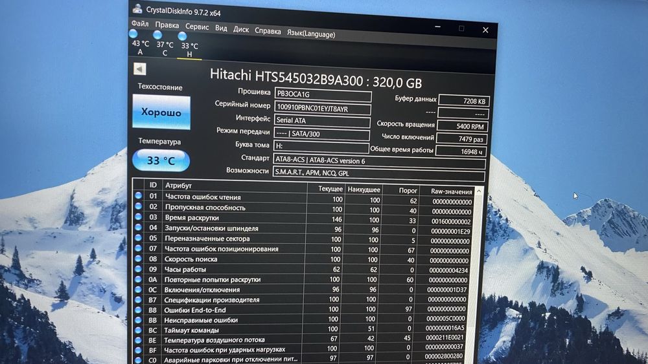Viewport: 648px width, 364px height.
Task: Click the status dot for attribute 05
Action: coord(138,237)
